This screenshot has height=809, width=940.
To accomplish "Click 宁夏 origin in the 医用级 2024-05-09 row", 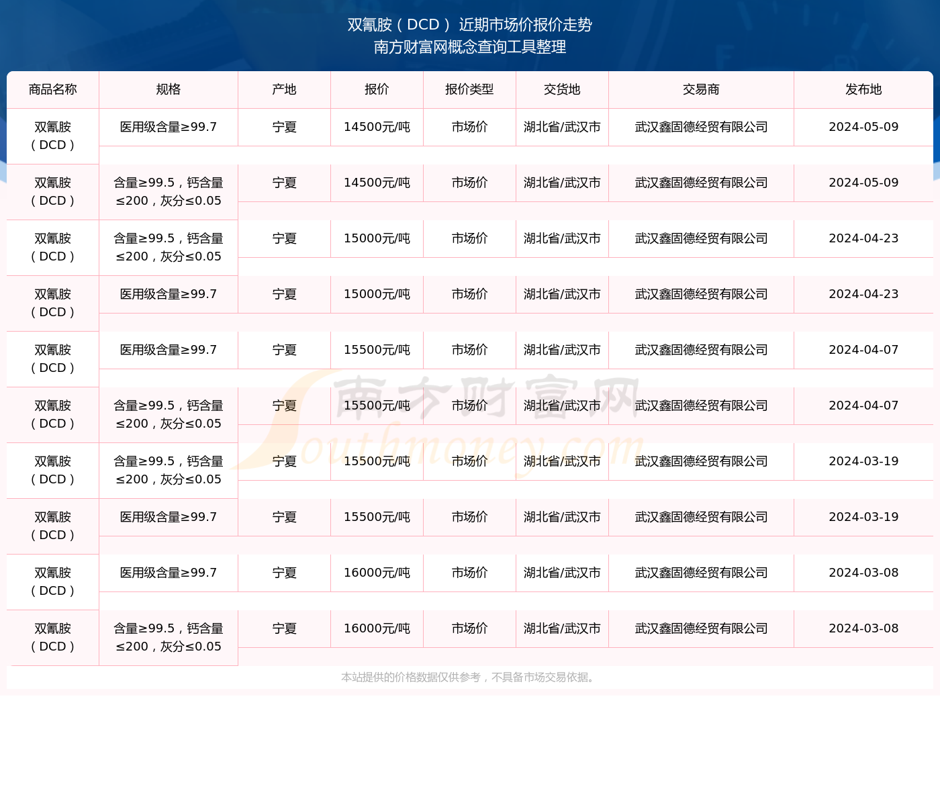I will click(285, 127).
